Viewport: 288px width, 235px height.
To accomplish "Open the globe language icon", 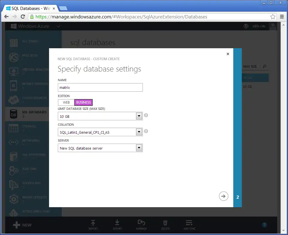I will tap(246, 26).
